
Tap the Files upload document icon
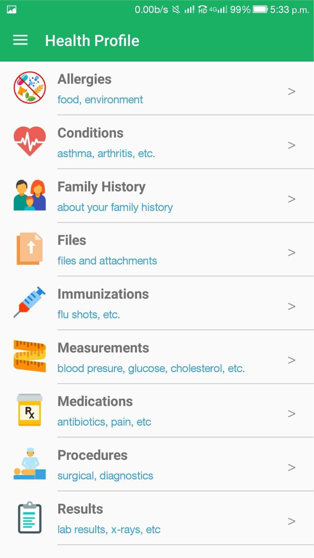point(30,249)
